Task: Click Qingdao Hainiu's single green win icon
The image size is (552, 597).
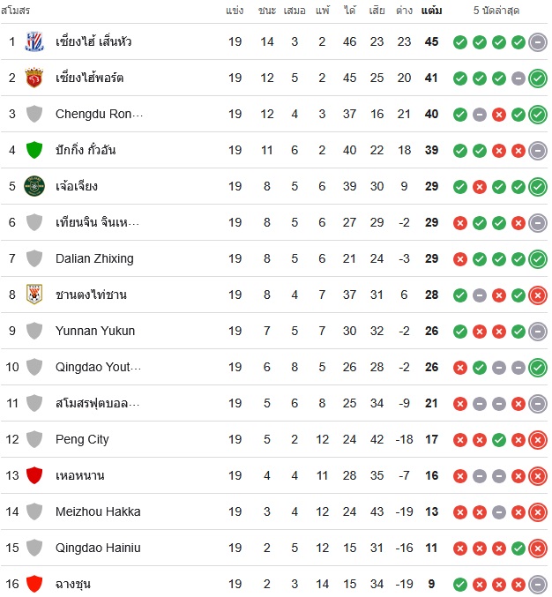Action: pyautogui.click(x=518, y=548)
